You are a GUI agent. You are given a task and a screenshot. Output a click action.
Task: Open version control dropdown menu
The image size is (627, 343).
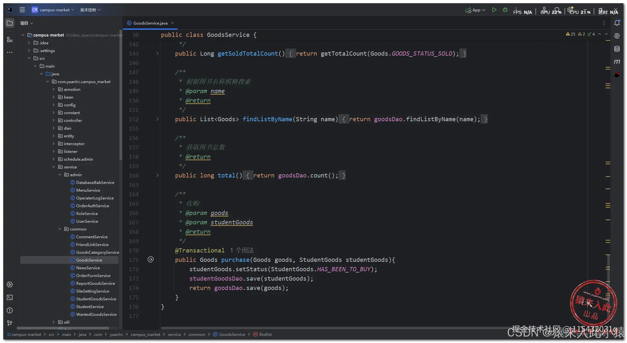90,10
